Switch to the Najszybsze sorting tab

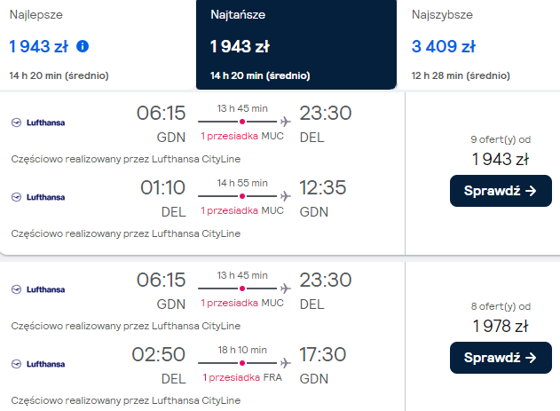(x=479, y=44)
